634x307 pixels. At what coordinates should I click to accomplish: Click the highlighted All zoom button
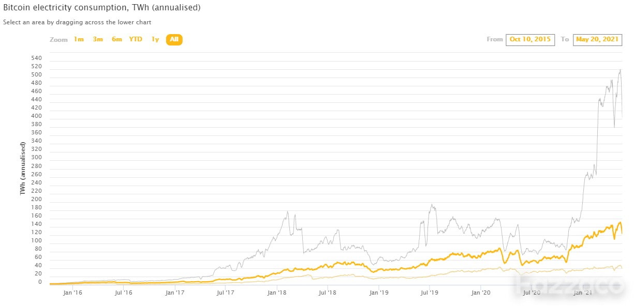(174, 39)
